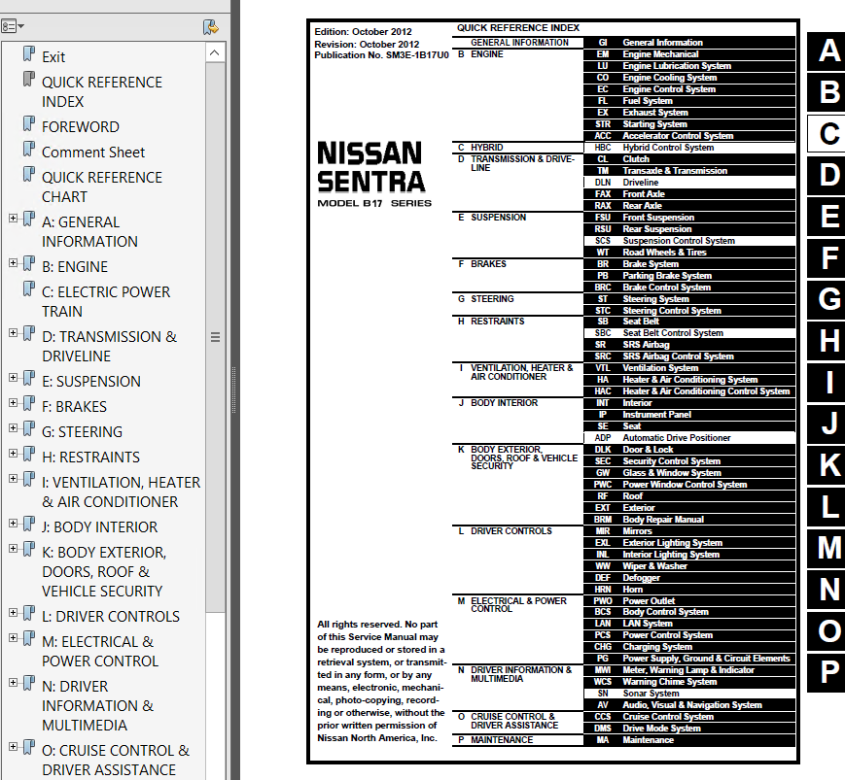Viewport: 845px width, 780px height.
Task: Expand the L: DRIVER CONTROLS bookmark
Action: (x=13, y=613)
